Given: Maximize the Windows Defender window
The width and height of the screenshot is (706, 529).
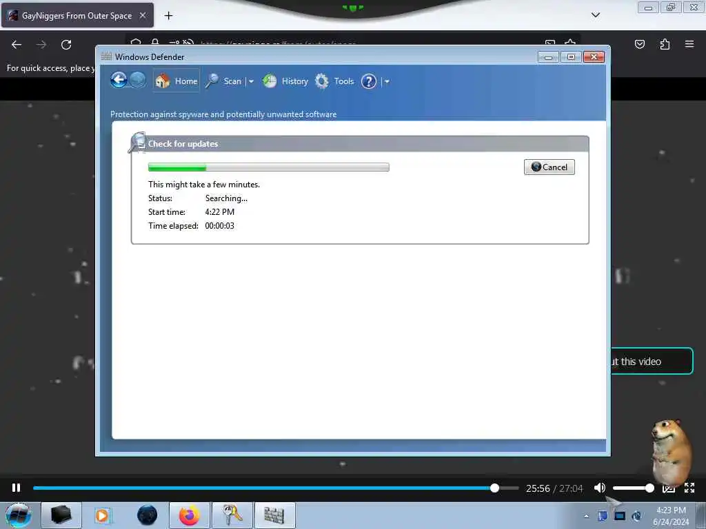Looking at the screenshot, I should (571, 56).
